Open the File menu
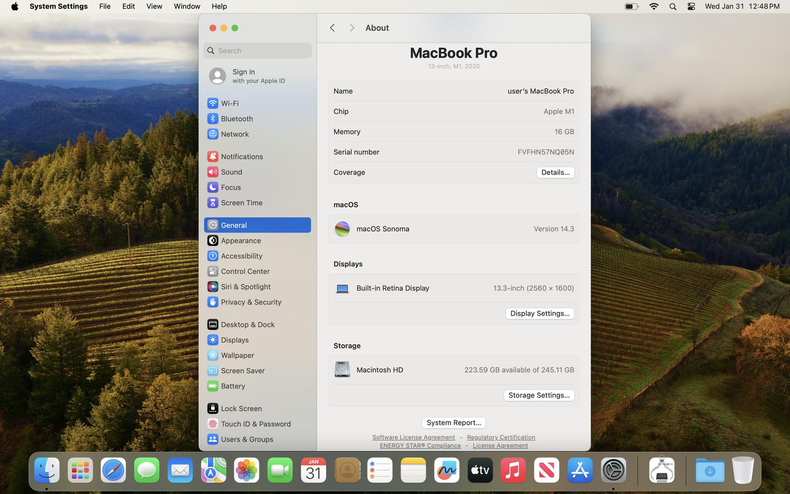 click(x=105, y=6)
